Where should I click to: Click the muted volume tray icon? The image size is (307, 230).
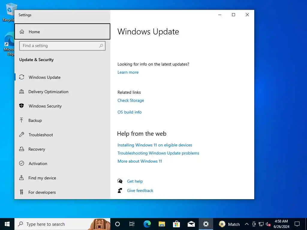point(268,224)
